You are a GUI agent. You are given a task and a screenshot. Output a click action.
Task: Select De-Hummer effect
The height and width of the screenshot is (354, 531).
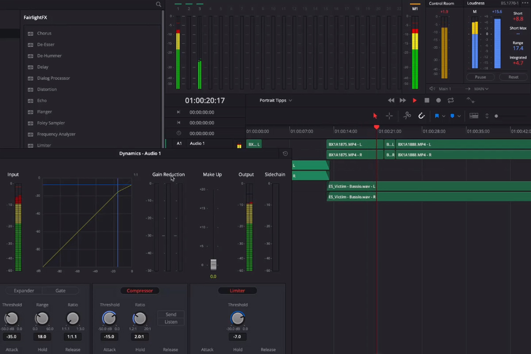(x=50, y=56)
